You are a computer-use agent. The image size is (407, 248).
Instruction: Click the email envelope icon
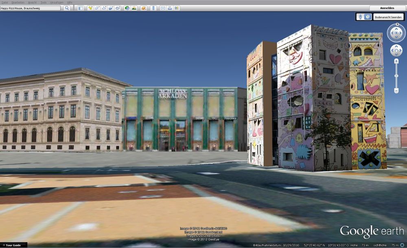(163, 8)
